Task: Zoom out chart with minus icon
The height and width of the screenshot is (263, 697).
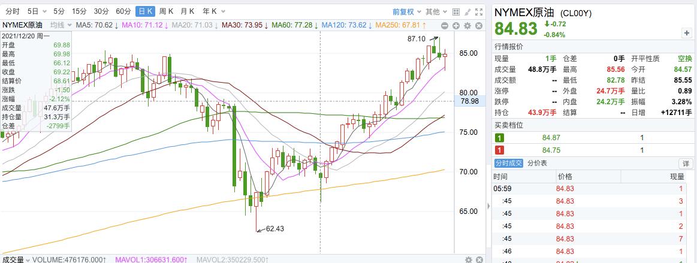Action: click(x=445, y=25)
